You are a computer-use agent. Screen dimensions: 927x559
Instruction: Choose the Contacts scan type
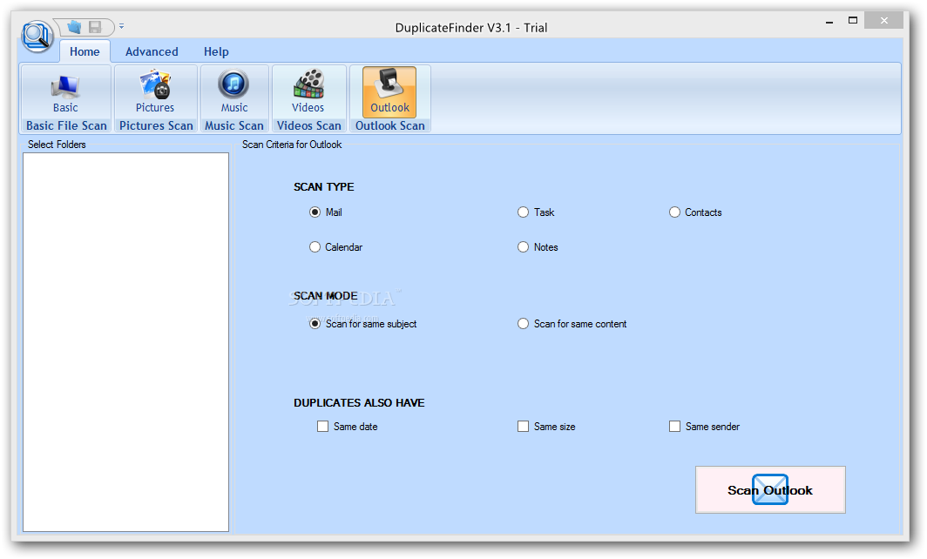695,212
